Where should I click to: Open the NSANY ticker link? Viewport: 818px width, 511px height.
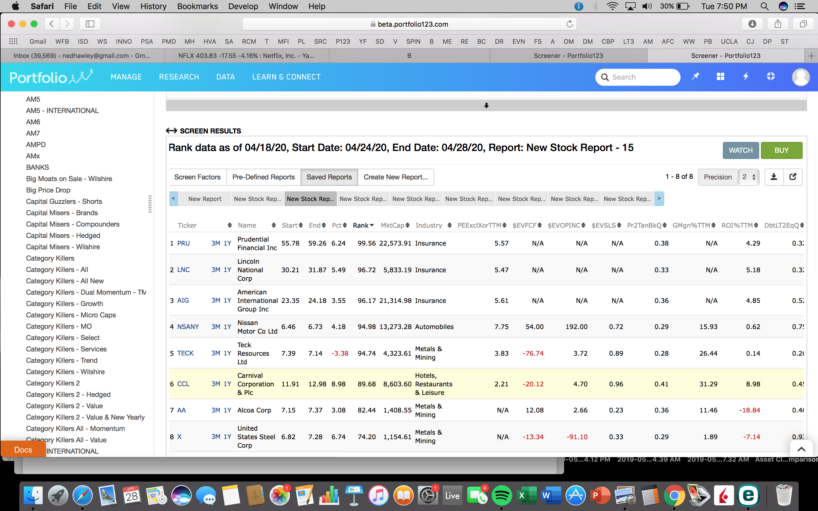click(x=188, y=327)
